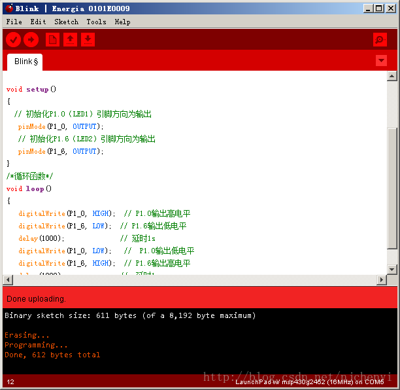Open the Help menu
This screenshot has height=390, width=400.
tap(122, 22)
